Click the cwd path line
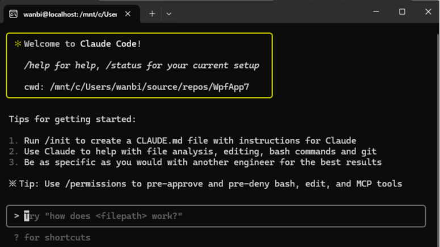The width and height of the screenshot is (440, 247). [x=137, y=87]
